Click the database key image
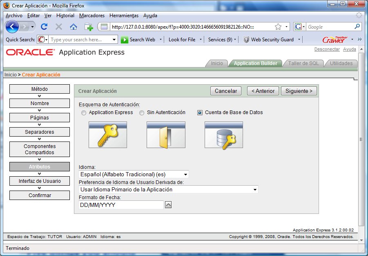 point(224,135)
